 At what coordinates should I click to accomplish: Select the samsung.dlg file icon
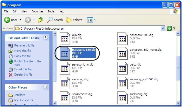point(65,83)
